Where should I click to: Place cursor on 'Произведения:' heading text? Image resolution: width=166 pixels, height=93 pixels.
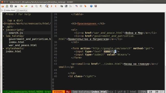87,24
